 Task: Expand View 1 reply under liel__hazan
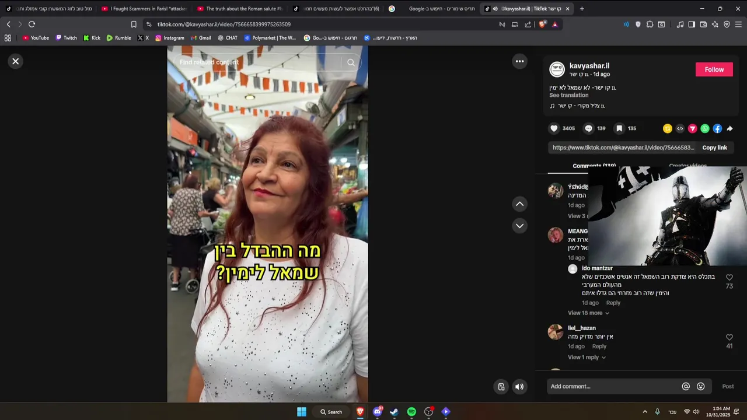pos(587,357)
